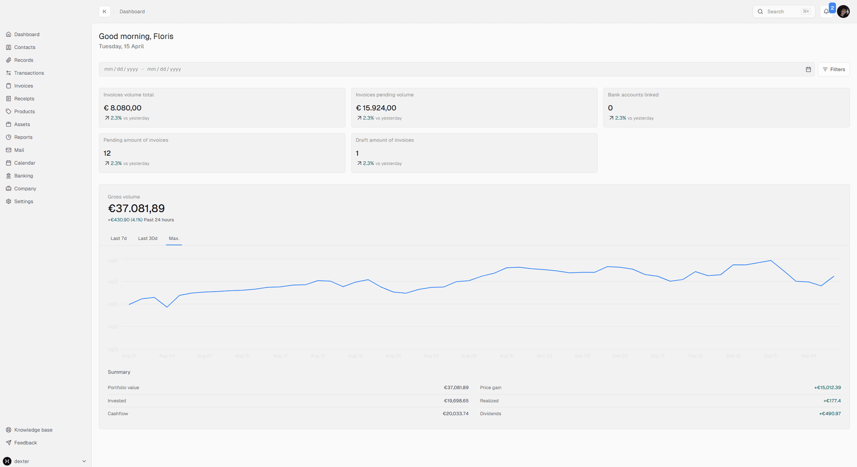Open the date picker calendar icon
Viewport: 857px width, 467px height.
[x=808, y=69]
